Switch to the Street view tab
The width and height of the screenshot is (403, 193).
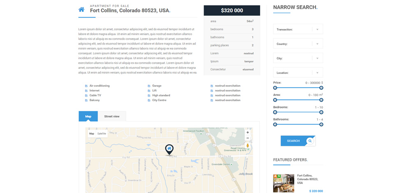pos(112,116)
